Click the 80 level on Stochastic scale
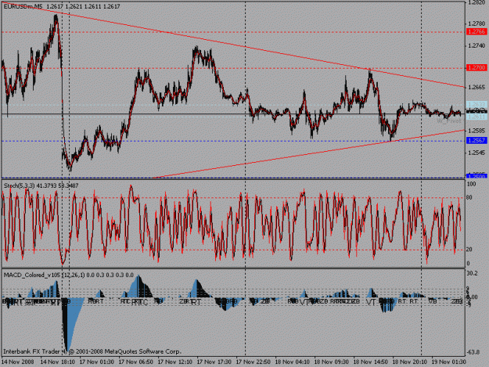Screen dimensions: 489x367 click(x=469, y=197)
